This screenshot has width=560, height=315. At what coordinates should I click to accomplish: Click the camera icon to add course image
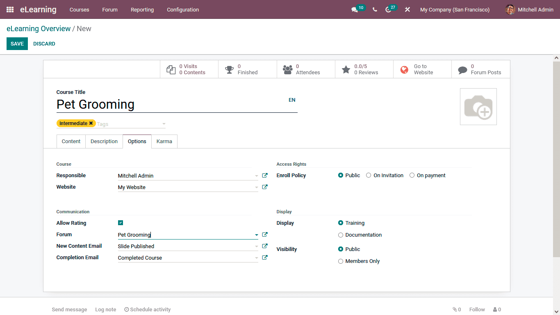[478, 106]
